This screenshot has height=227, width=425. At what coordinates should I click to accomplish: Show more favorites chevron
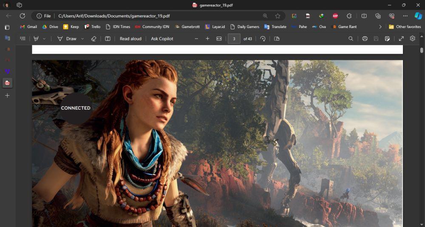(x=380, y=27)
